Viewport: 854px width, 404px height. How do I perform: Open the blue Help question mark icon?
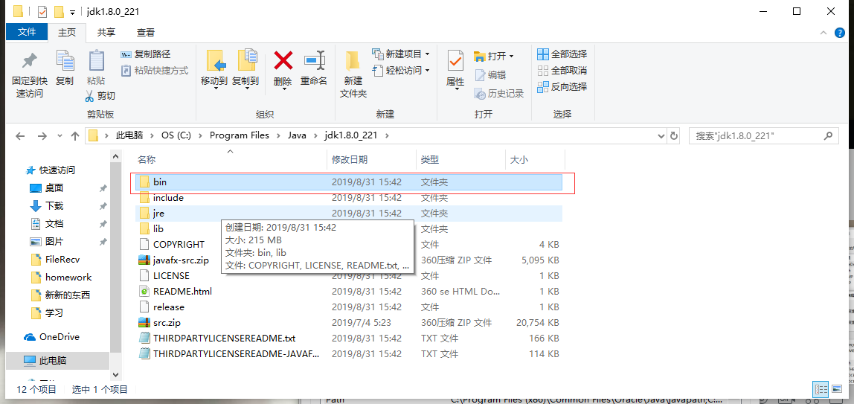[x=839, y=33]
